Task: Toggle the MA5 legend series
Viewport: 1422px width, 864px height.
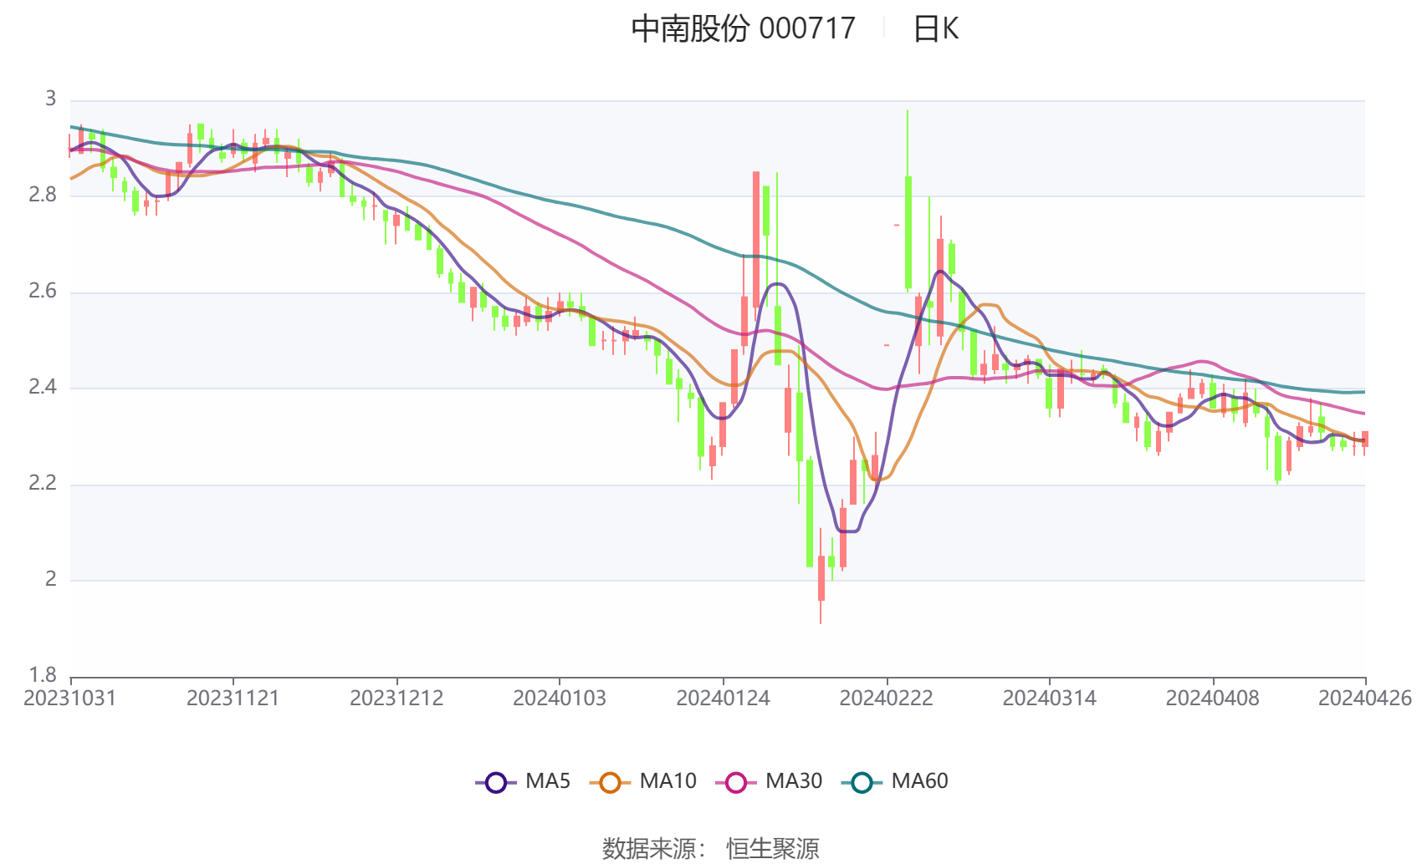Action: point(523,782)
